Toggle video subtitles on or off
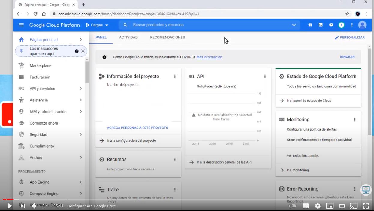The width and height of the screenshot is (374, 211). 306,206
